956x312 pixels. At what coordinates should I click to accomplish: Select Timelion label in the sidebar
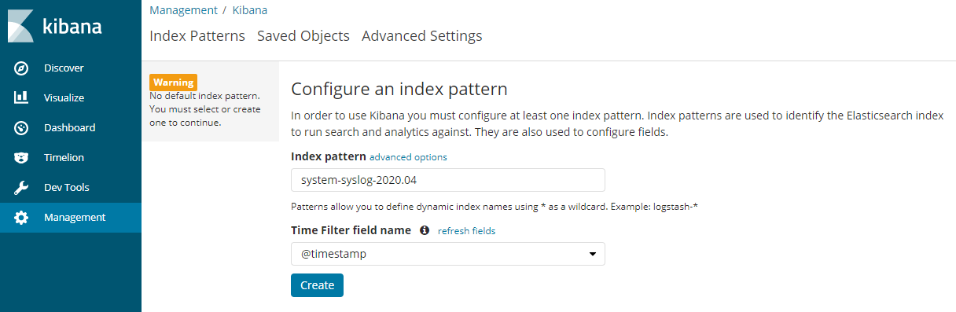click(64, 158)
